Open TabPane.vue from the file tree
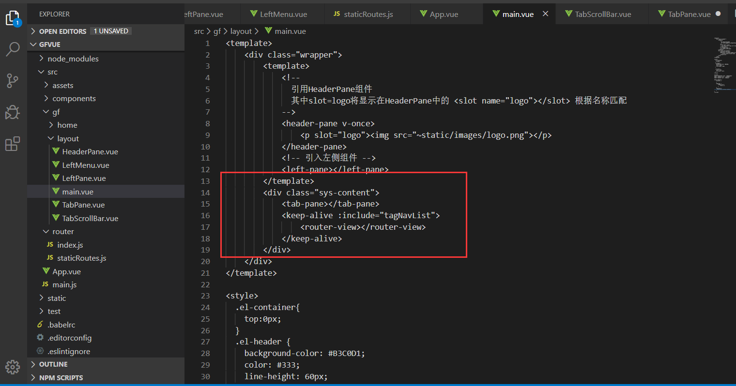 83,205
